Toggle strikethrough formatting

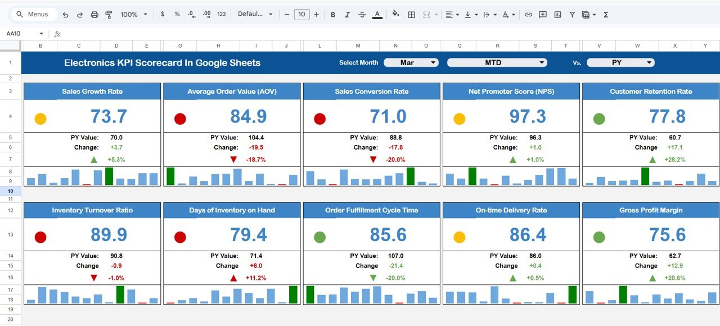[362, 15]
